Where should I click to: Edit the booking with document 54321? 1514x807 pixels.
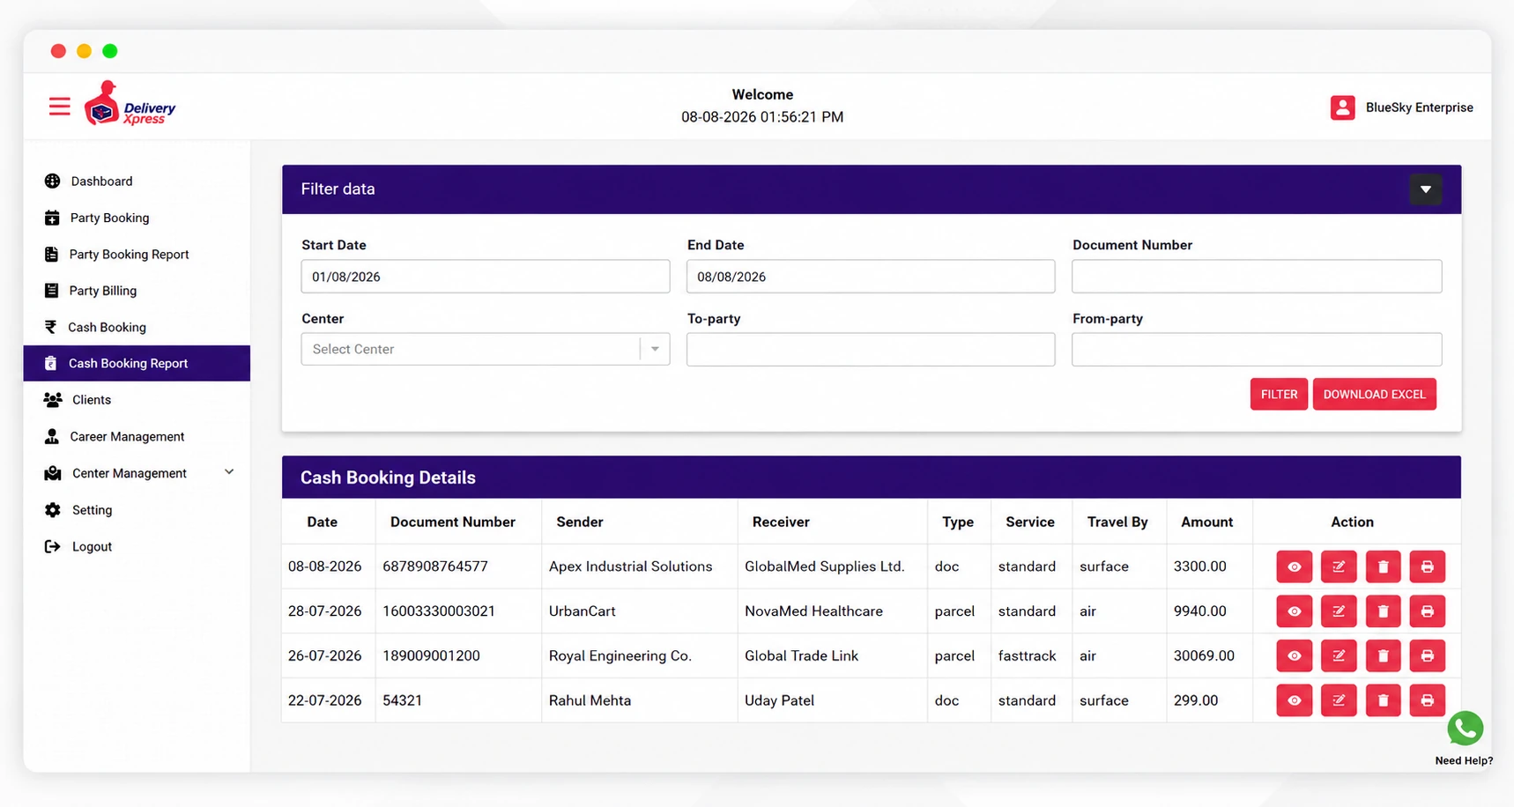1339,700
